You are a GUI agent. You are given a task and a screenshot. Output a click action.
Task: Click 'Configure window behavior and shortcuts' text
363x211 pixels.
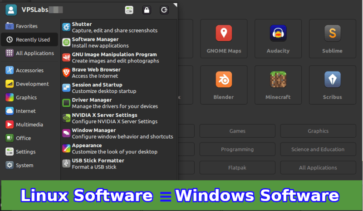coord(123,137)
